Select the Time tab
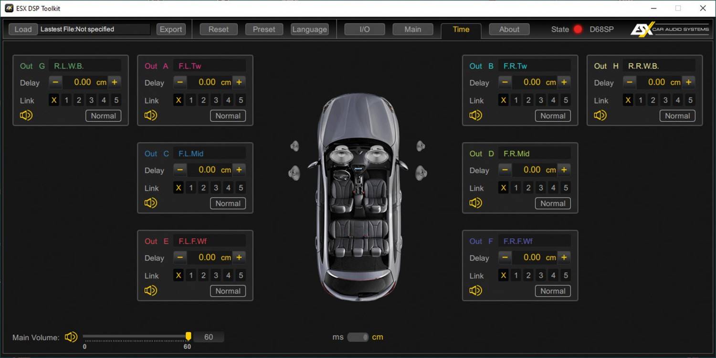The width and height of the screenshot is (716, 358). pos(461,30)
